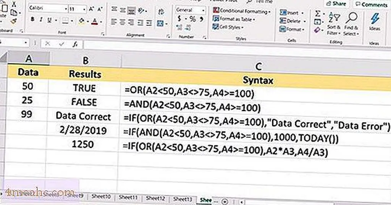Screen dimensions: 391x205
Task: Switch to the Sheet12 tab
Action: [x=155, y=199]
